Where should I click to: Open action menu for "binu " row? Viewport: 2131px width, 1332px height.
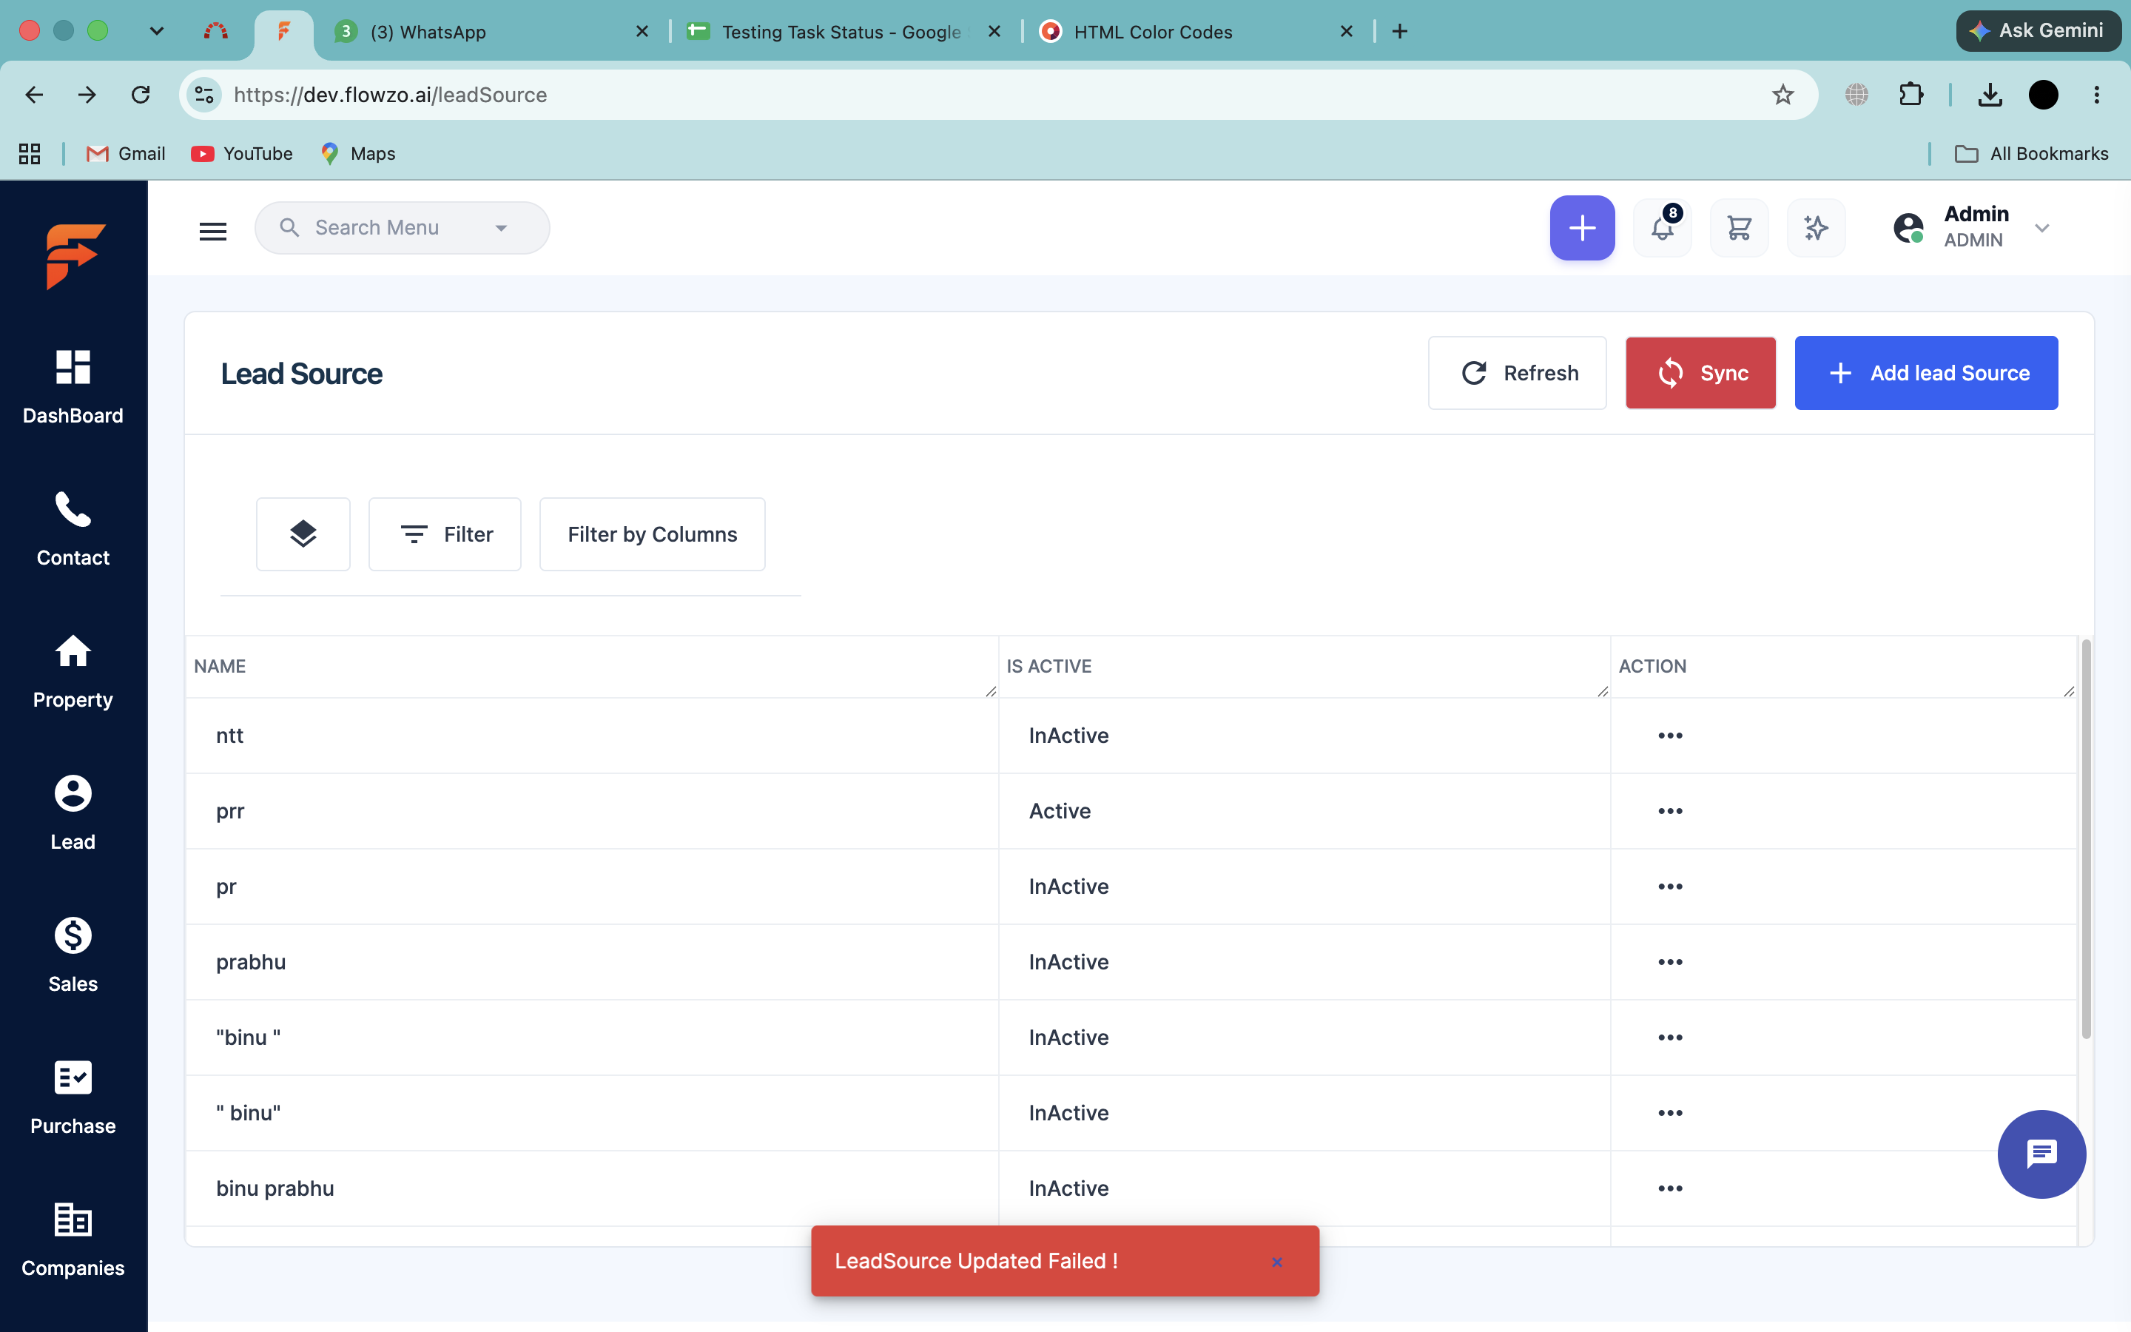pos(1669,1037)
